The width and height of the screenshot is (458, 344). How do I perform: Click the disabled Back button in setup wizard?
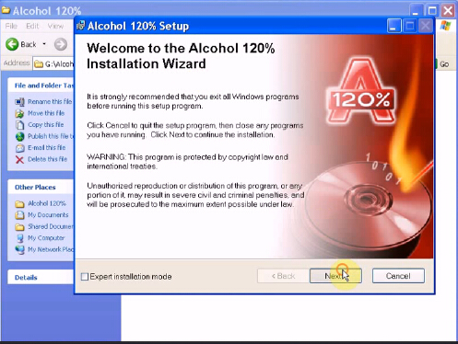pyautogui.click(x=283, y=276)
